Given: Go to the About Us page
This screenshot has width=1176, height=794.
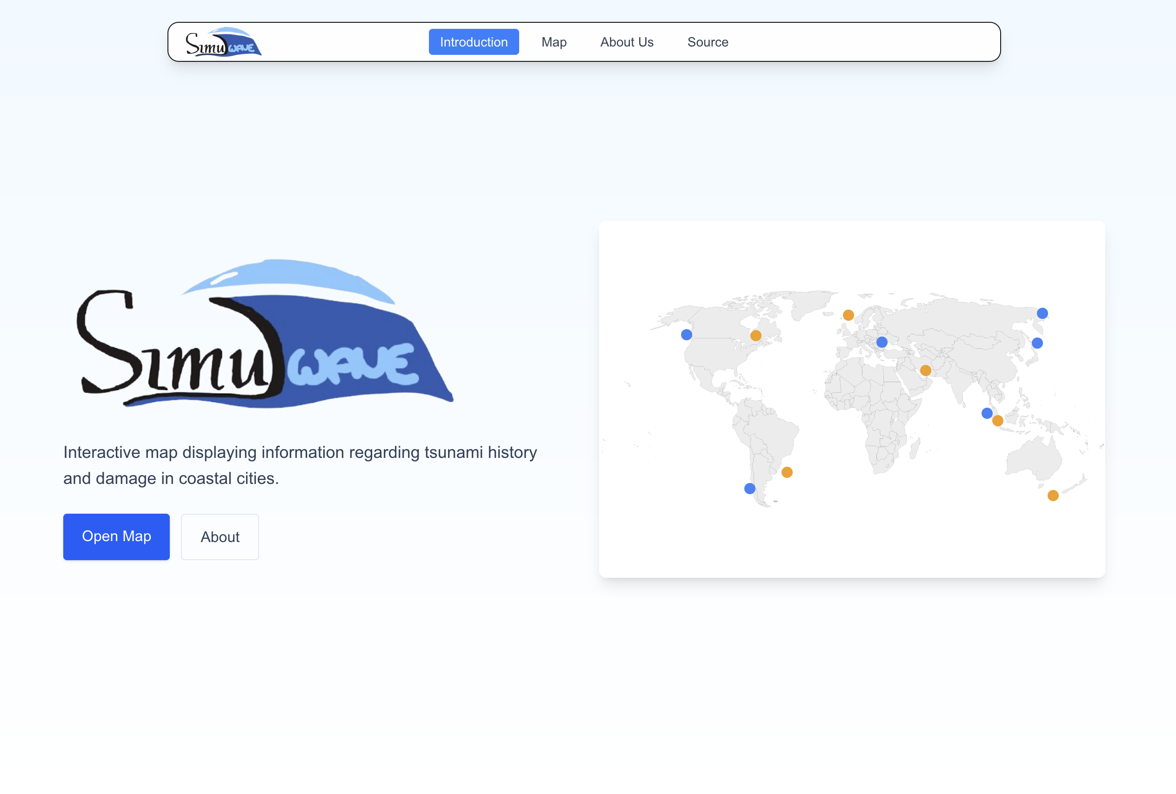Looking at the screenshot, I should [627, 42].
